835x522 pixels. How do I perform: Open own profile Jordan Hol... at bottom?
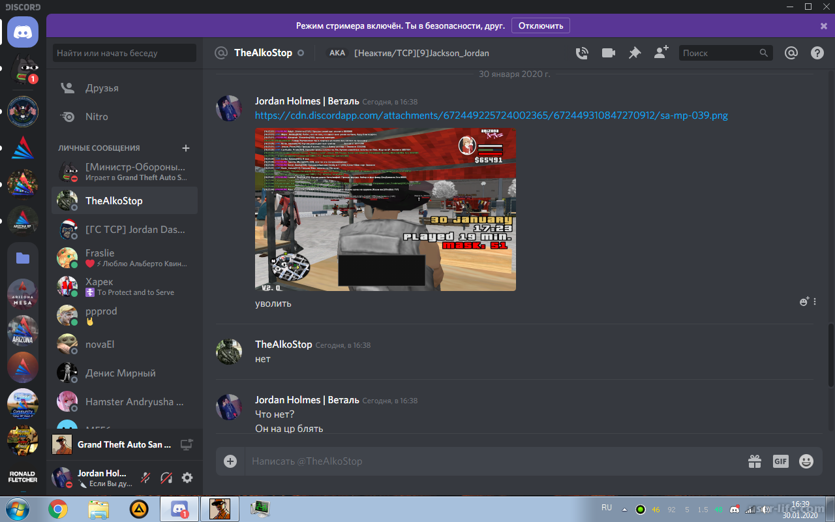click(92, 478)
